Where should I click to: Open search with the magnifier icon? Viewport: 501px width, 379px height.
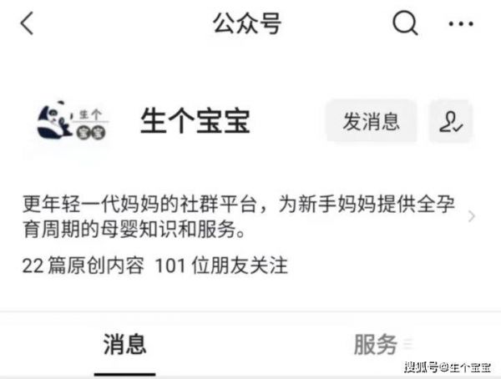[x=405, y=23]
